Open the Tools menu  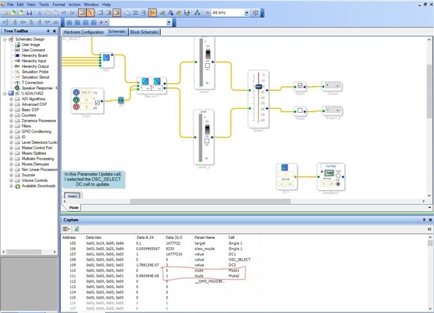pos(43,5)
